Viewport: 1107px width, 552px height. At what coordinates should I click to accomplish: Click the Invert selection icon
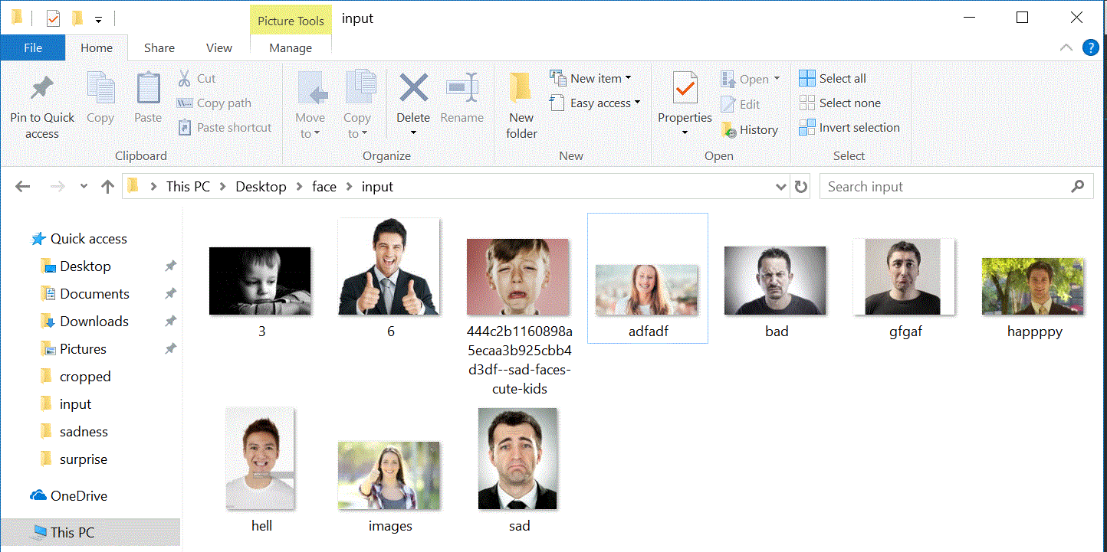coord(807,127)
